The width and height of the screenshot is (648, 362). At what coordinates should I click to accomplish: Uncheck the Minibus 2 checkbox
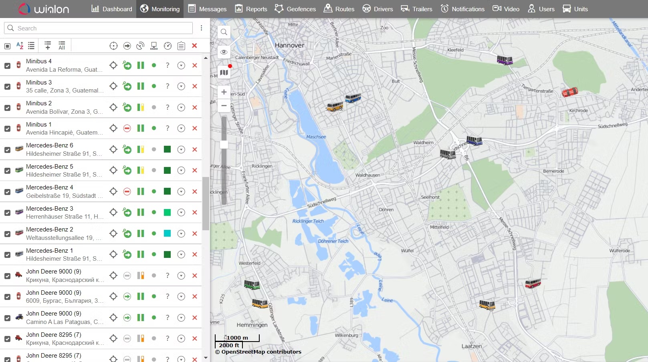point(7,108)
